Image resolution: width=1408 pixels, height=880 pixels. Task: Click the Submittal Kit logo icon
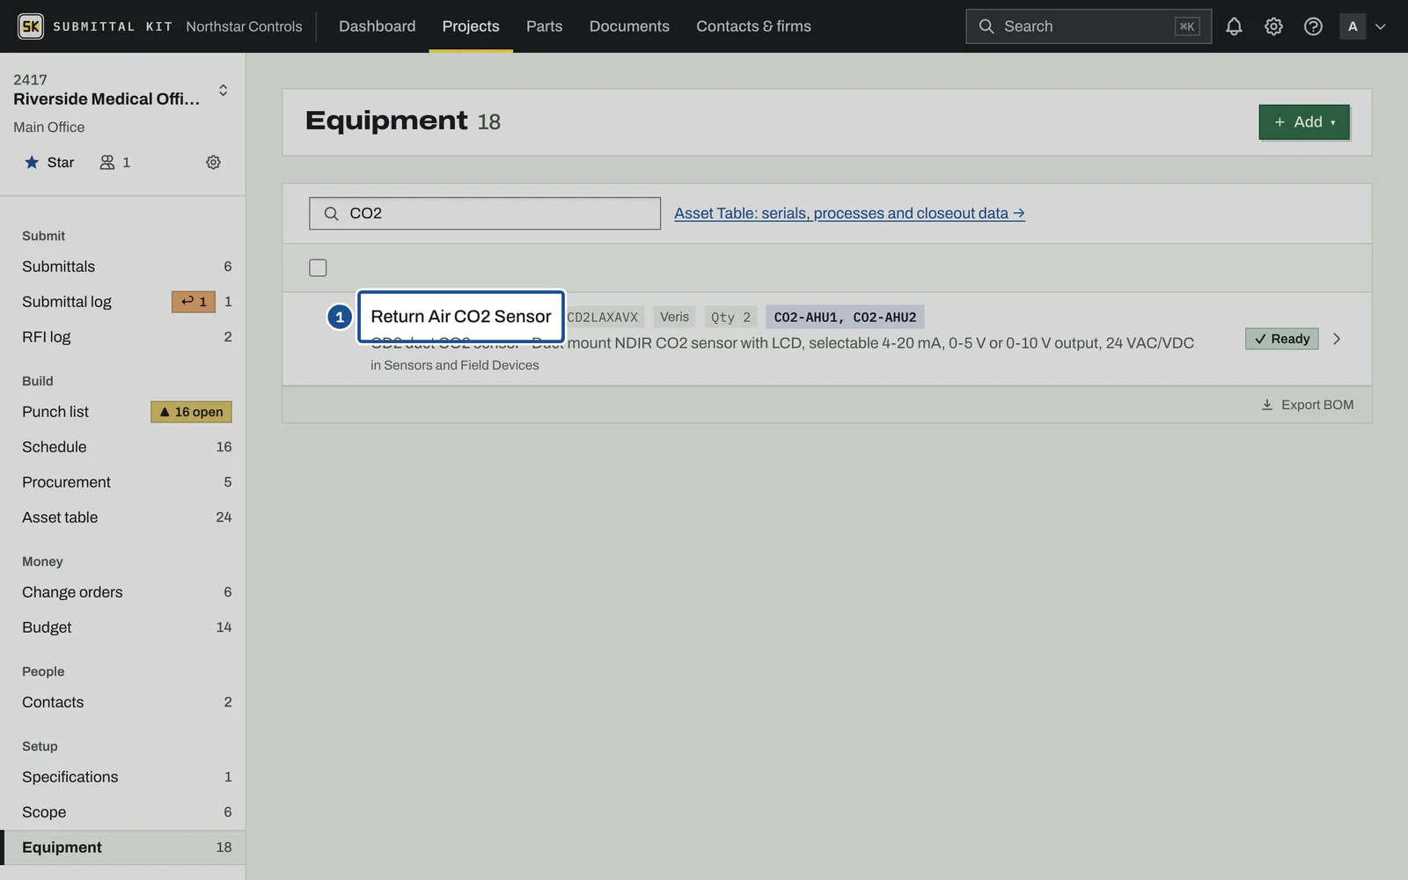pyautogui.click(x=31, y=26)
